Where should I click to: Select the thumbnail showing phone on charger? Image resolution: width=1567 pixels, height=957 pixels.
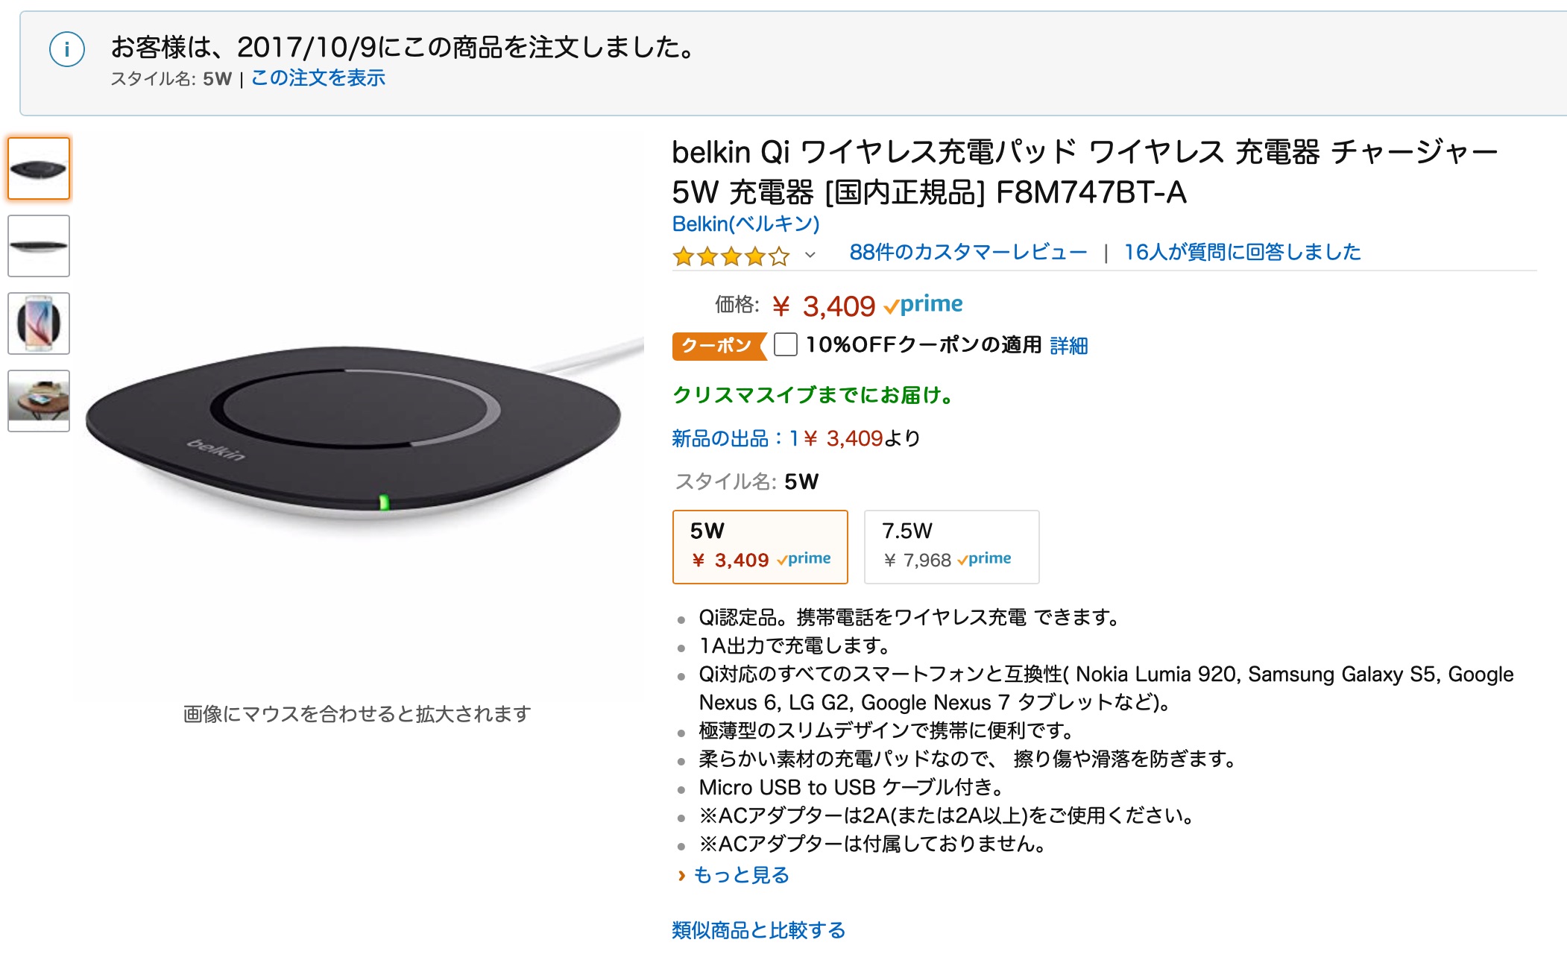click(39, 323)
